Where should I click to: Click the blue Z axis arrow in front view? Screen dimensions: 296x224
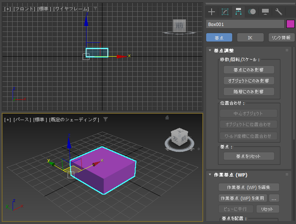tap(86, 21)
